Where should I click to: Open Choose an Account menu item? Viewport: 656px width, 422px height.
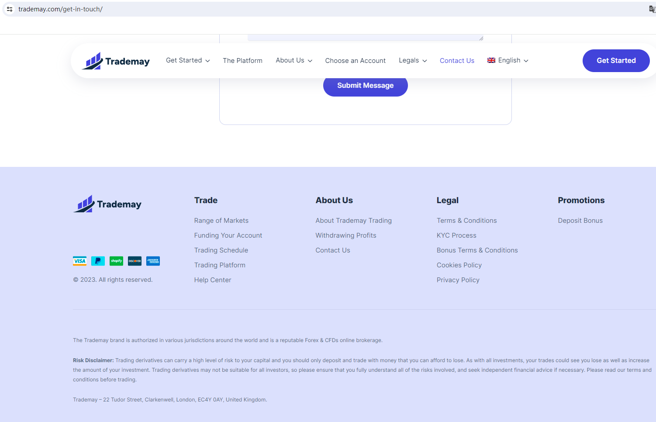pos(356,61)
